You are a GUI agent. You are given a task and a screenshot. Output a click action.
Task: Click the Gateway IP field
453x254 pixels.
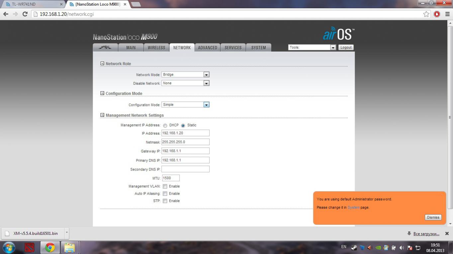pyautogui.click(x=185, y=151)
